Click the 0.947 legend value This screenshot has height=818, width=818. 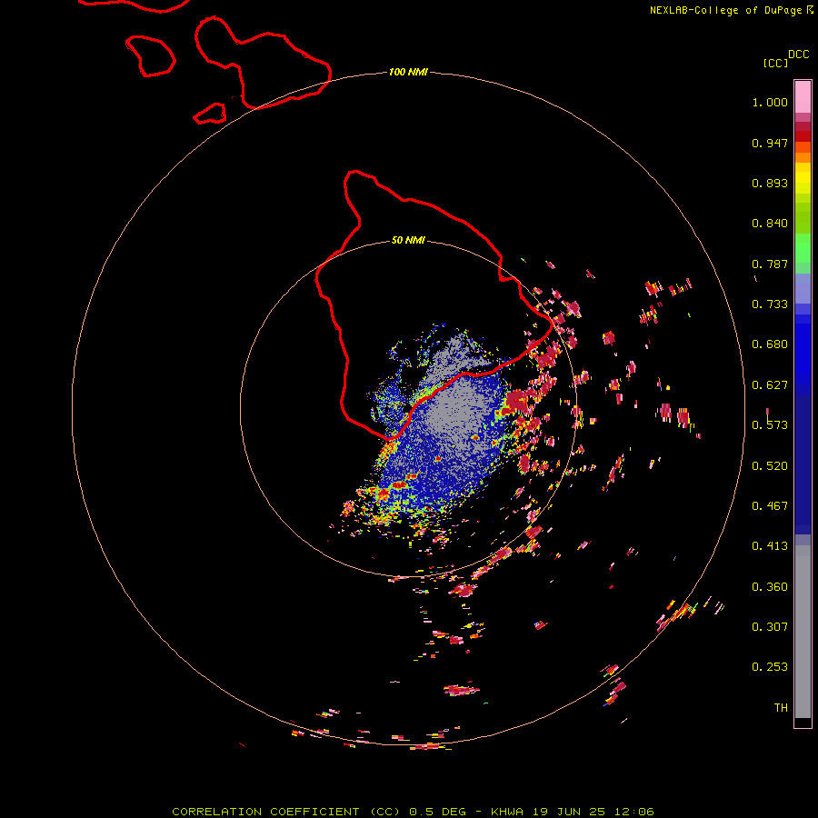coord(770,143)
